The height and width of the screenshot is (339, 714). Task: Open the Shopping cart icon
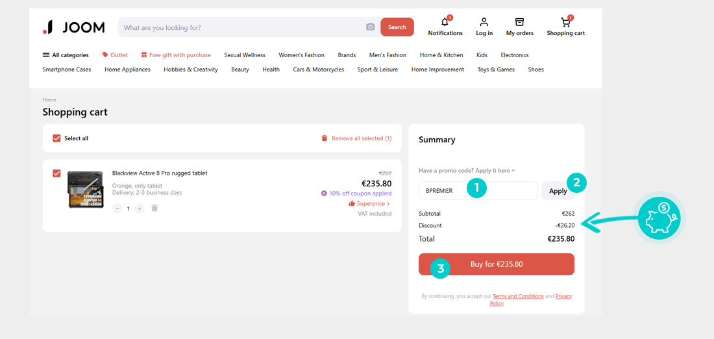point(565,23)
